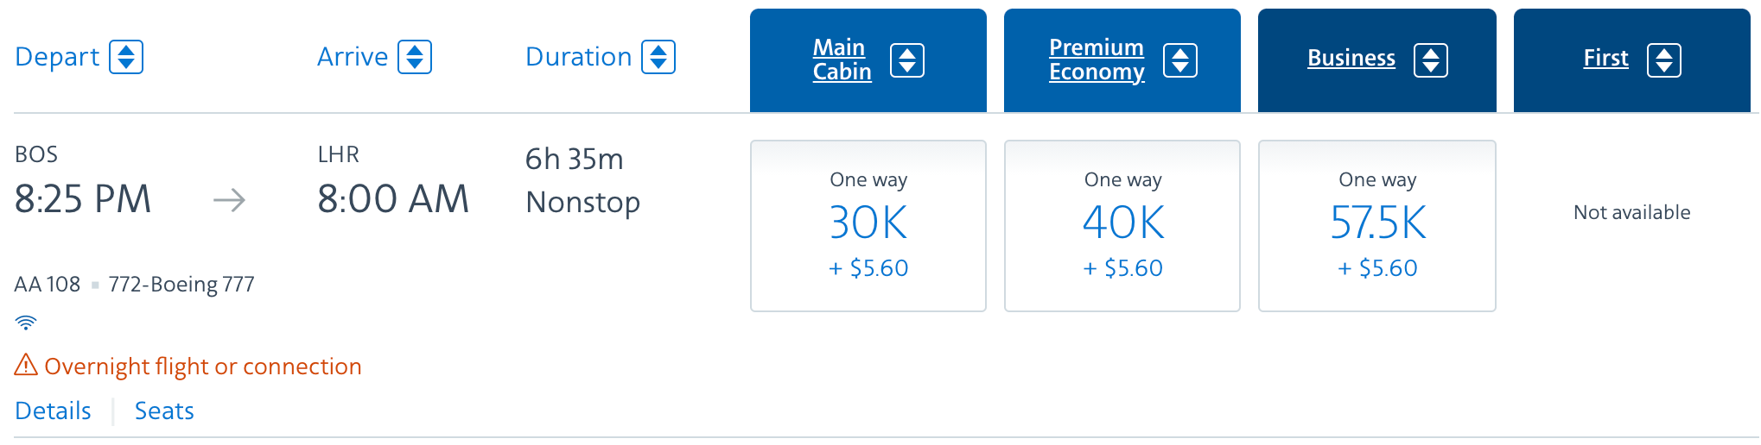
Task: Sort by Business price icon
Action: (x=1431, y=60)
